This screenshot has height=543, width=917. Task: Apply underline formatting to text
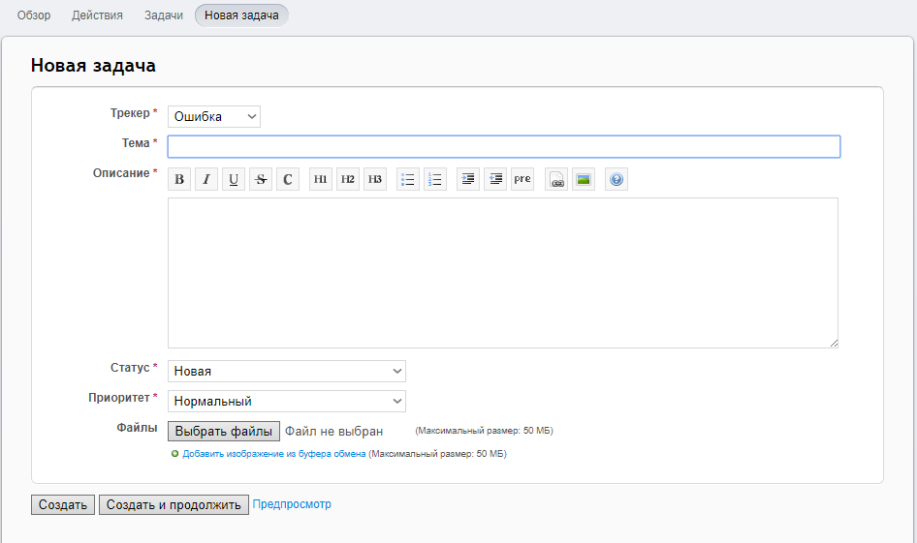click(234, 179)
